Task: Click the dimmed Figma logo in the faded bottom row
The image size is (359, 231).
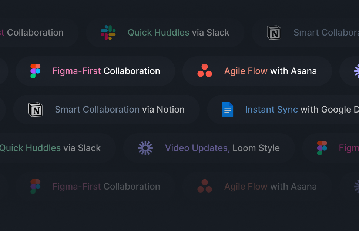Action: (36, 187)
